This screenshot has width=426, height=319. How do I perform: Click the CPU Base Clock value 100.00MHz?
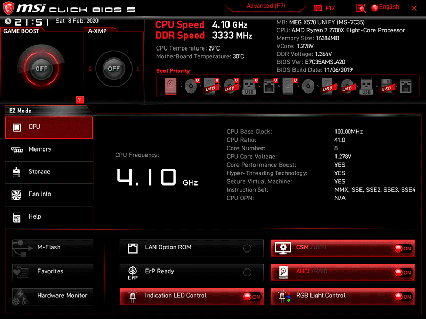tap(349, 132)
